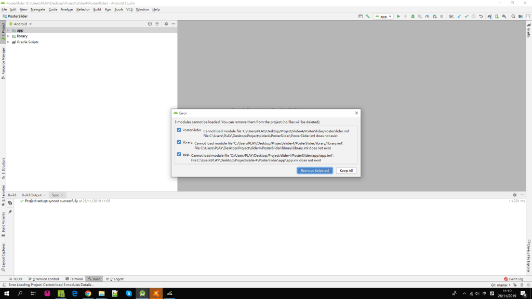Open Skype from the taskbar

[129, 294]
